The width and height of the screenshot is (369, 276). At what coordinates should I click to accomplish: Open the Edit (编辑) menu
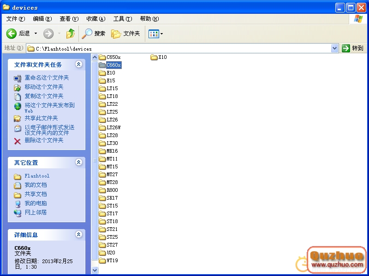[42, 19]
